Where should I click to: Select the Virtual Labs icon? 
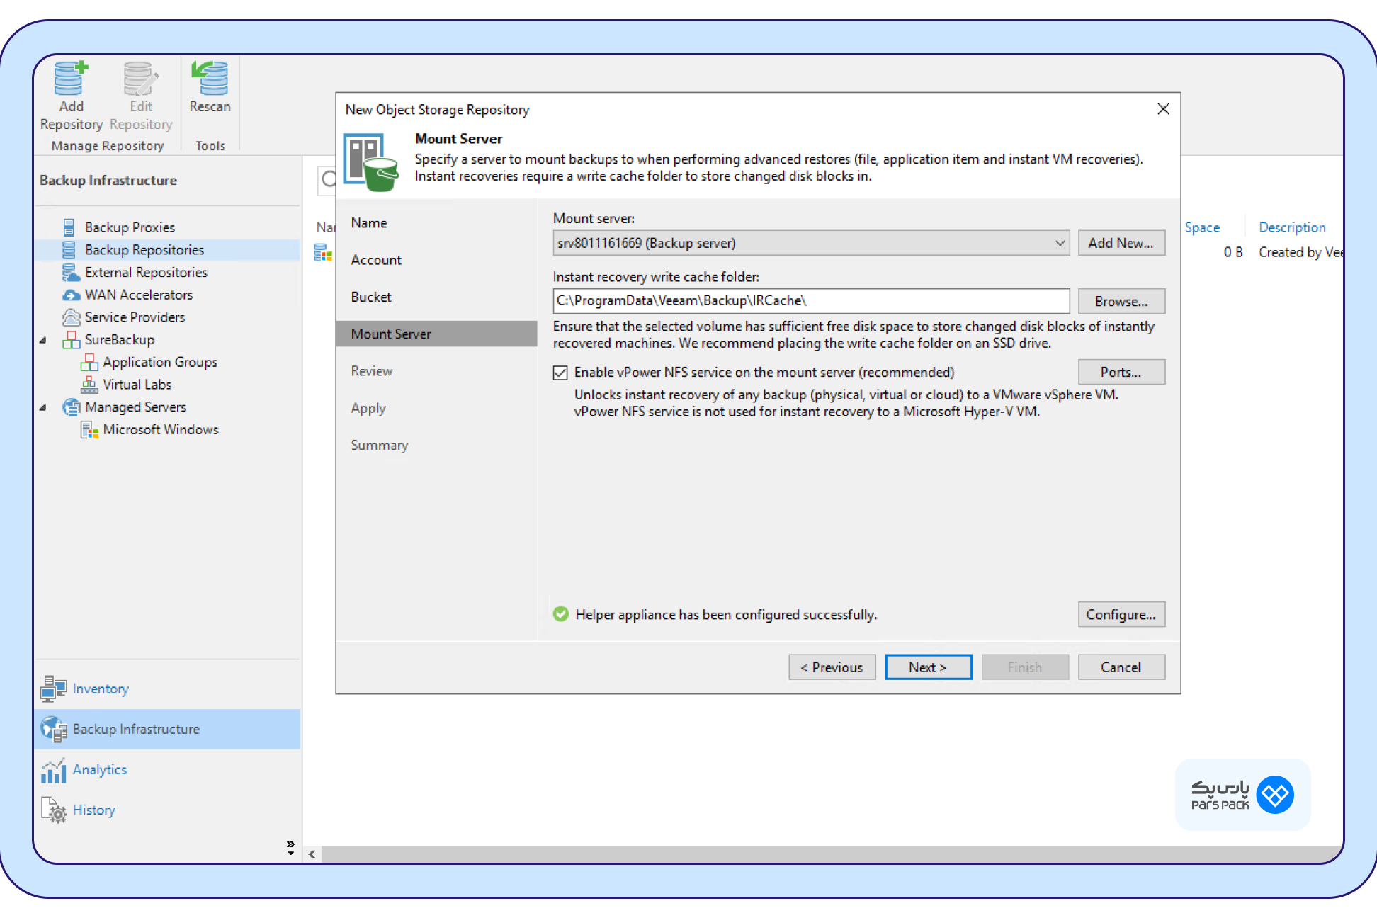89,385
